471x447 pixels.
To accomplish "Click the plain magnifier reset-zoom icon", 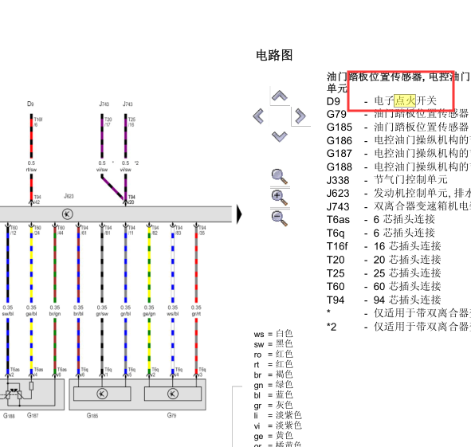I will point(280,176).
